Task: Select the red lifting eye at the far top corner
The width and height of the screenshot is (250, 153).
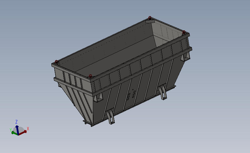Action: [x=150, y=18]
